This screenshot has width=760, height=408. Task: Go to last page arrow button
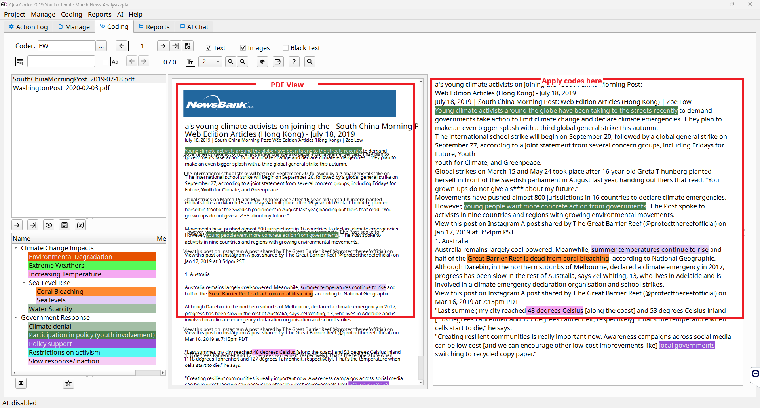(x=175, y=46)
